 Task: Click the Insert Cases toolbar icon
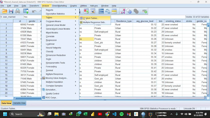click(x=86, y=11)
